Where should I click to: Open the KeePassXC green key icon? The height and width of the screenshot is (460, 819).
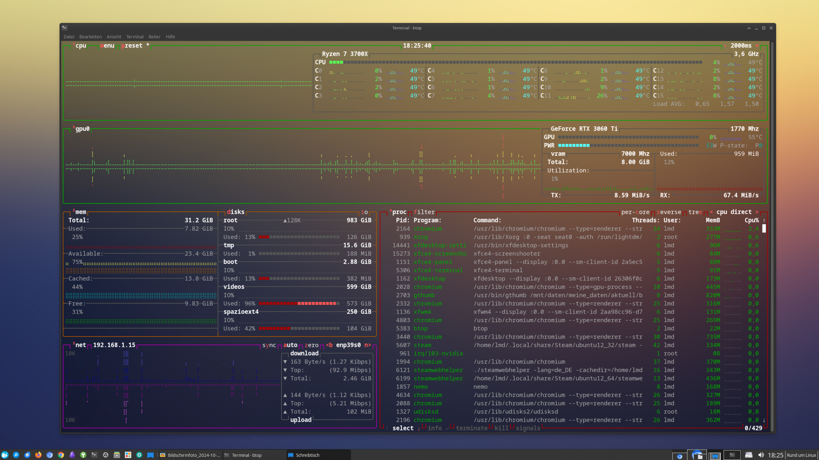point(83,455)
